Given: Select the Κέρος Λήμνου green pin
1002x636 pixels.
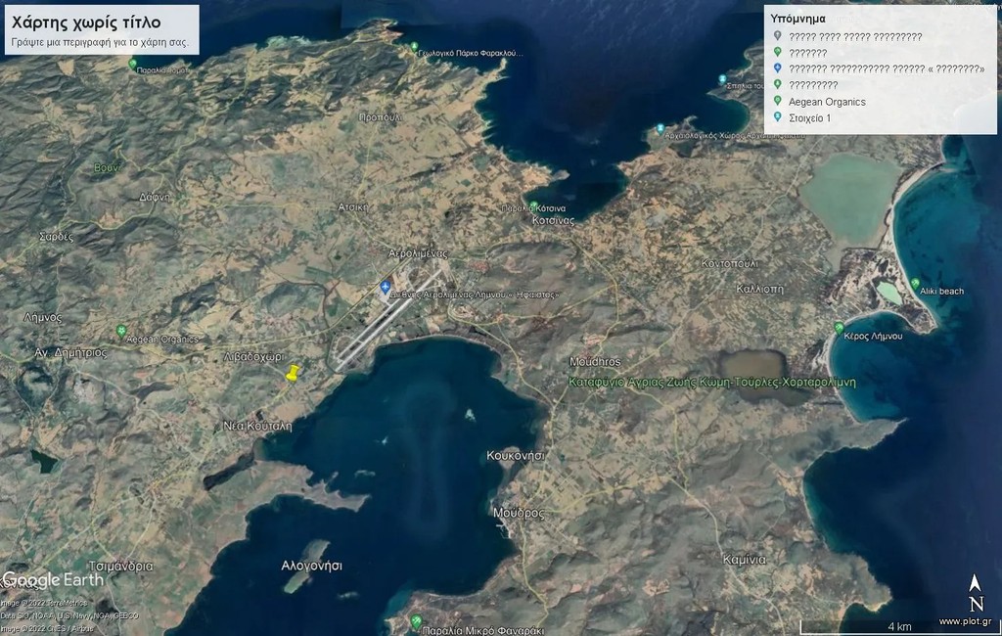Looking at the screenshot, I should (x=839, y=329).
